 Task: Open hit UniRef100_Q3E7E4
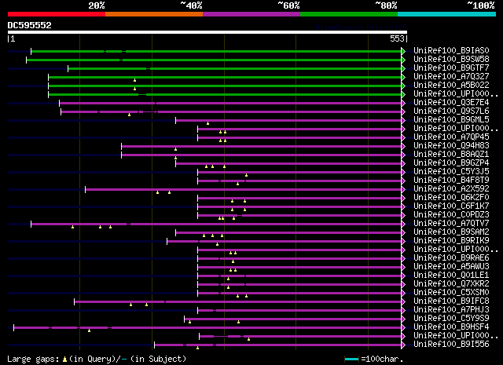(x=451, y=102)
